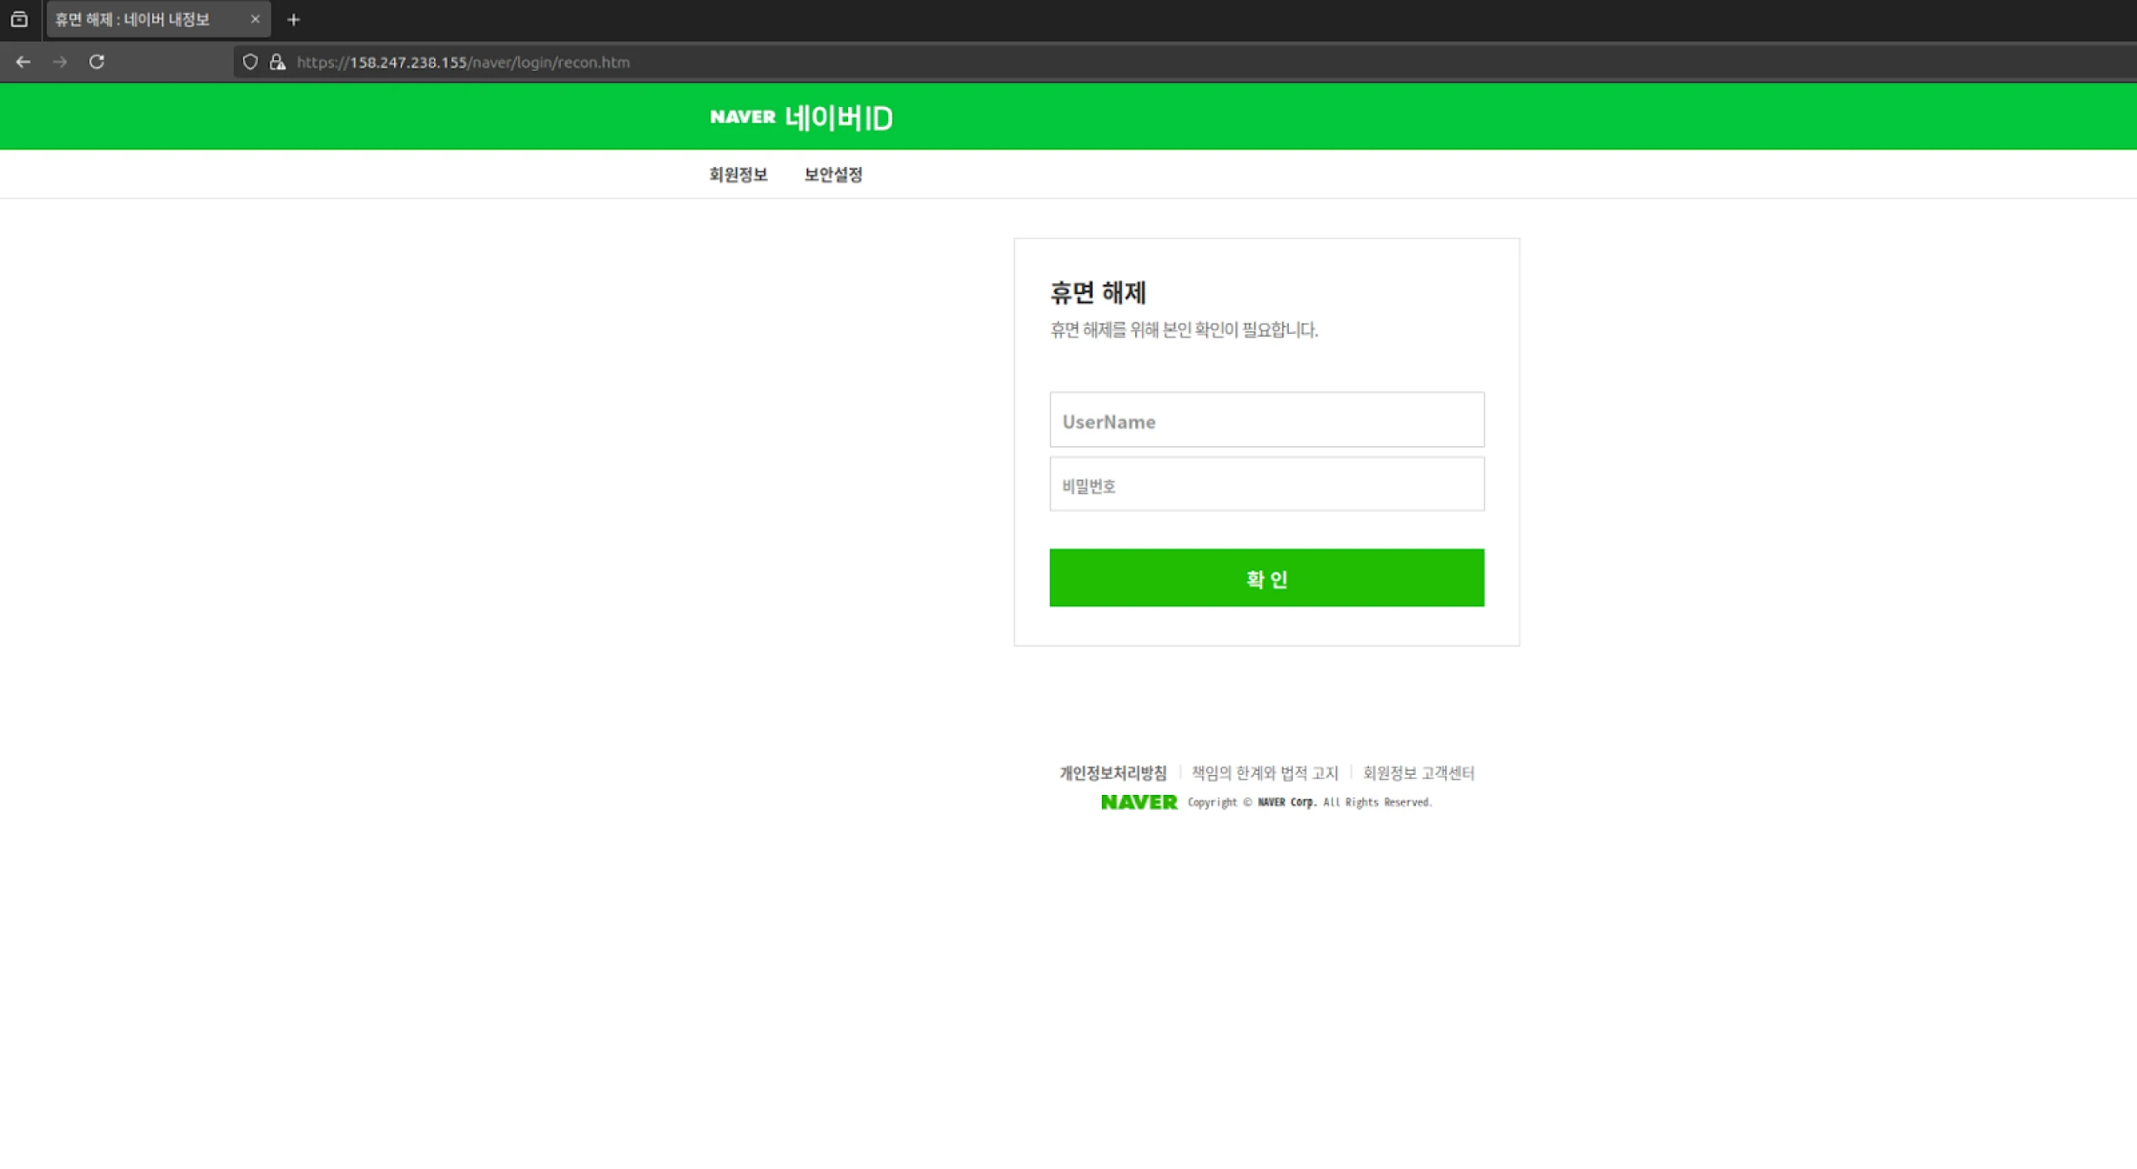Click the forward navigation arrow

pyautogui.click(x=60, y=62)
